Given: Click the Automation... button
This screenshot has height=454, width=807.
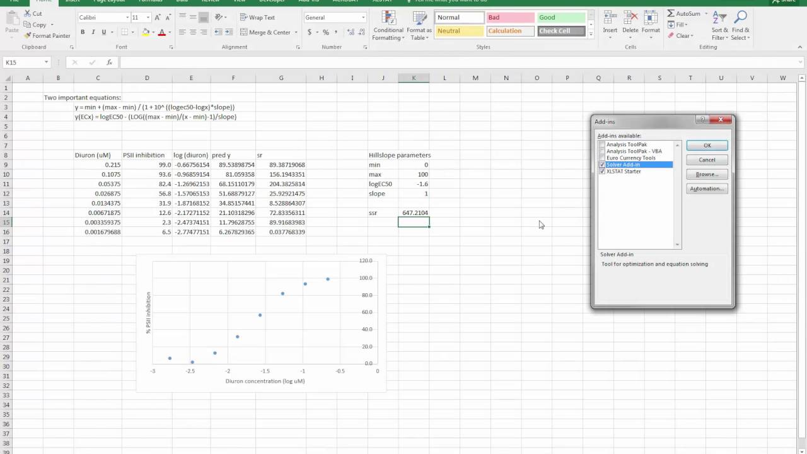Looking at the screenshot, I should (x=707, y=189).
